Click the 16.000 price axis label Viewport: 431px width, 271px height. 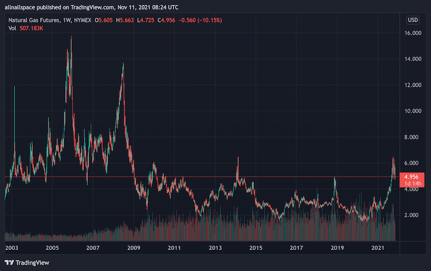click(413, 33)
